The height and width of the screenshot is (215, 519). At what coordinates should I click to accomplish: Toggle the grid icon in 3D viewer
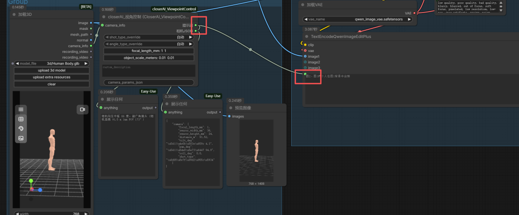21,119
